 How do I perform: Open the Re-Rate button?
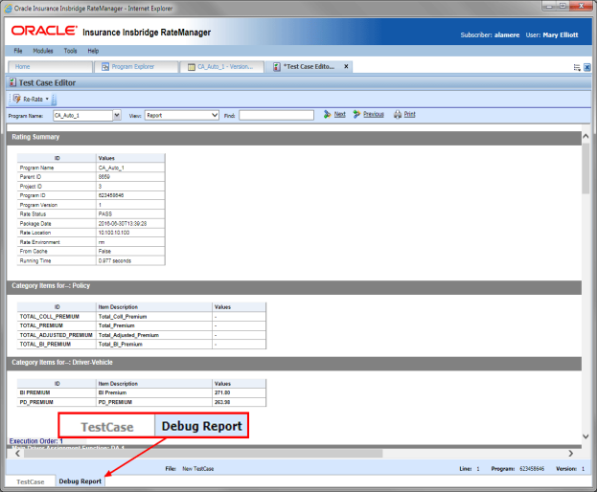coord(32,100)
